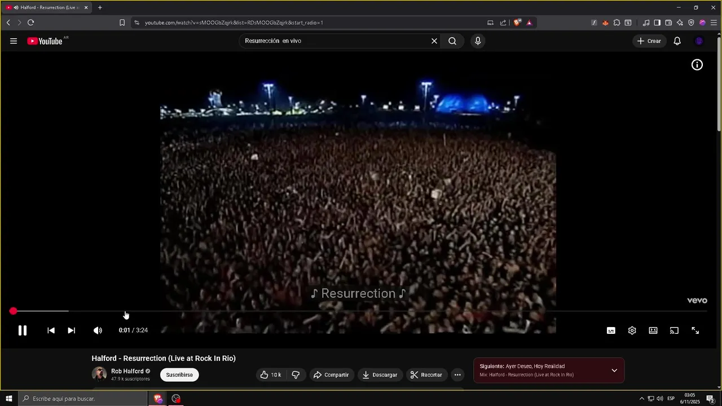Open the Rob Halford channel name link
This screenshot has height=406, width=722.
click(x=127, y=371)
